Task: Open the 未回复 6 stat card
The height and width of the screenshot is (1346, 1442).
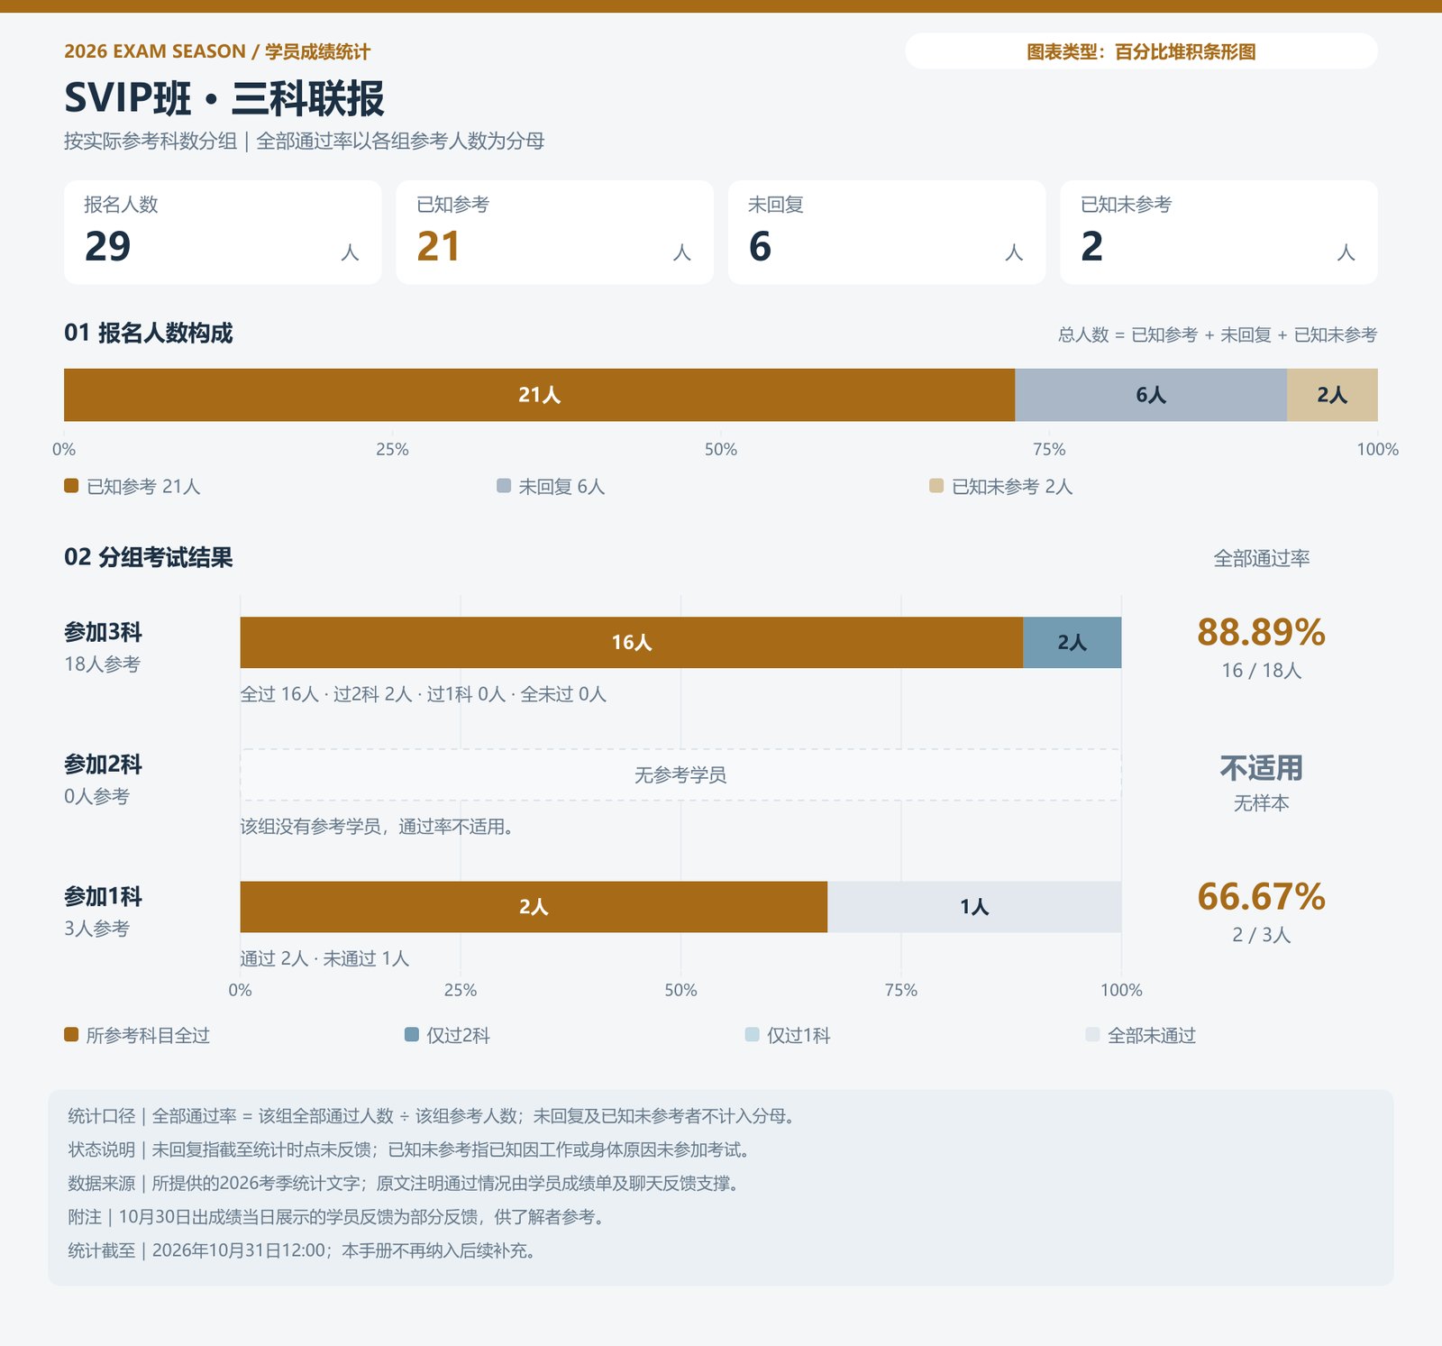Action: [x=887, y=233]
